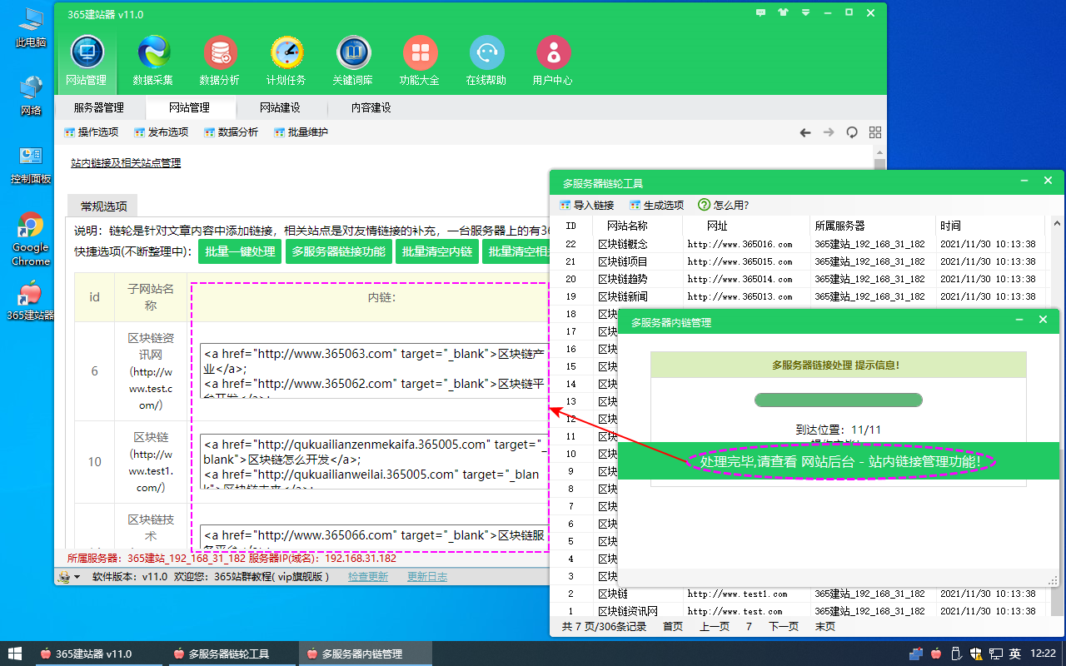Select the 常规选项 tab

pos(104,206)
